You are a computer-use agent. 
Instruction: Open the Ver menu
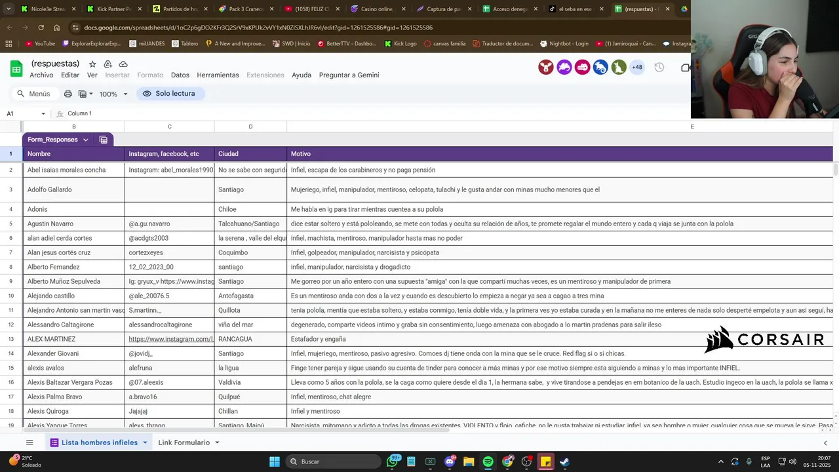point(92,75)
